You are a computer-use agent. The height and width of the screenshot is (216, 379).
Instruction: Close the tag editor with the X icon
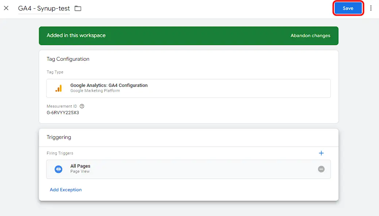[x=6, y=8]
